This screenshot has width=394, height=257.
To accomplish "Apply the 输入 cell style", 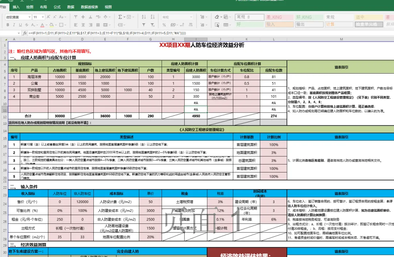I will pyautogui.click(x=279, y=24).
